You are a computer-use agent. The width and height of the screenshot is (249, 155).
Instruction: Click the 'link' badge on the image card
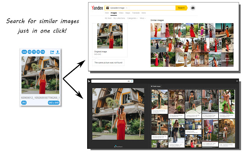tap(24, 52)
